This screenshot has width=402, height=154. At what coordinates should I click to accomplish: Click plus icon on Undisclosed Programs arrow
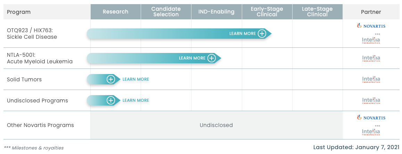pyautogui.click(x=110, y=100)
